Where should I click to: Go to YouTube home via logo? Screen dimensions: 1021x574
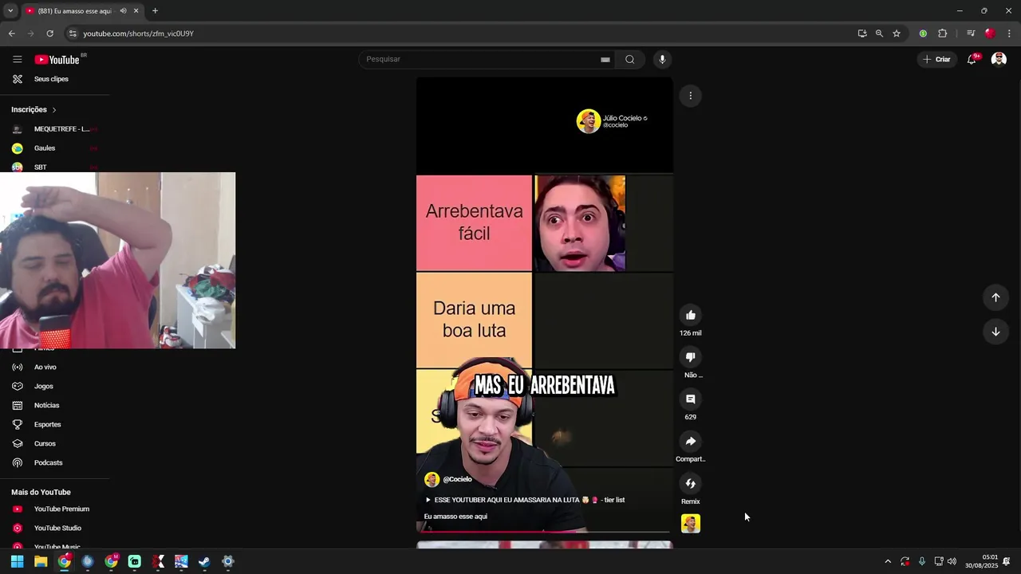click(57, 60)
